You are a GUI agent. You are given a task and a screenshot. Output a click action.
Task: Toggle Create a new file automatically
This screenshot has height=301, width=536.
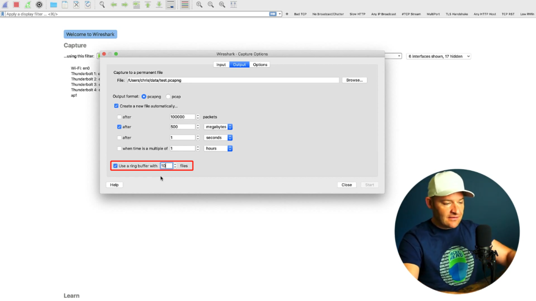(x=116, y=106)
